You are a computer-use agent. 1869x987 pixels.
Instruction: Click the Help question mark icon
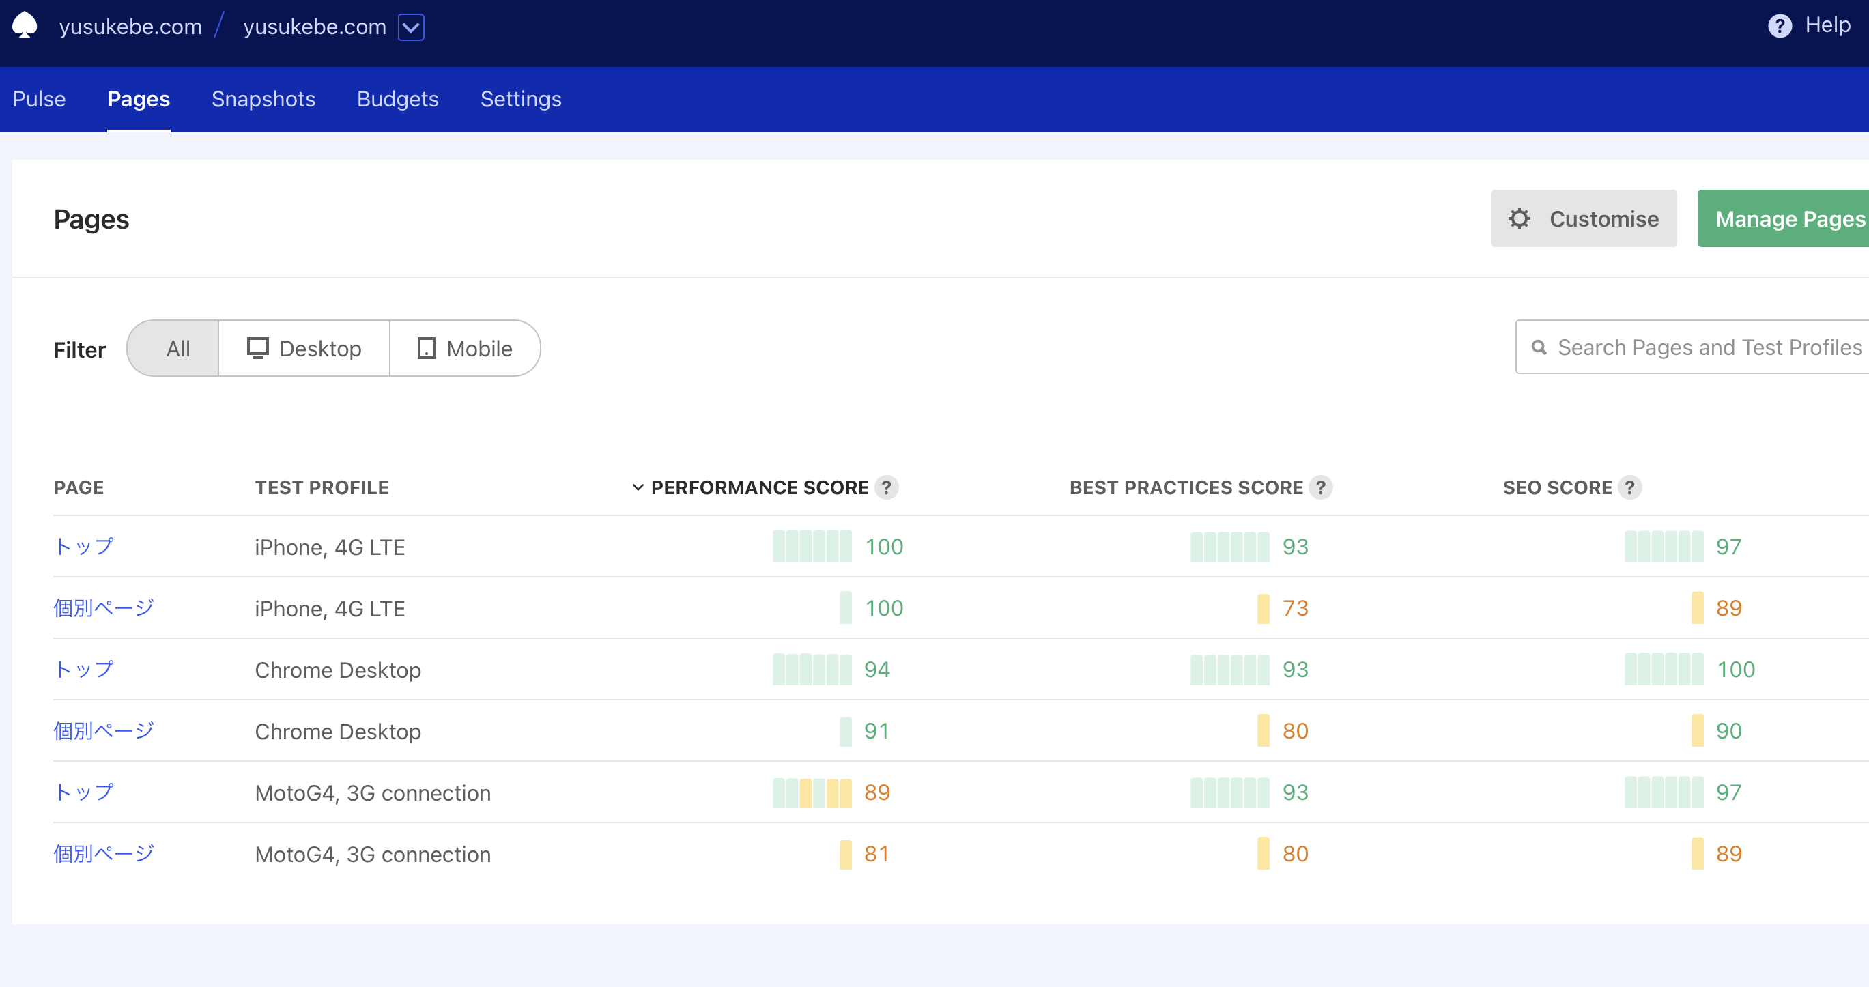(x=1779, y=26)
